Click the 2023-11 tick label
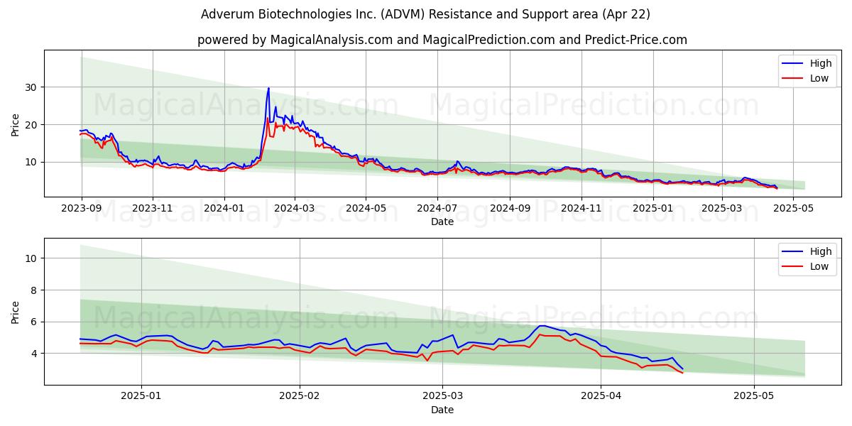 [152, 208]
